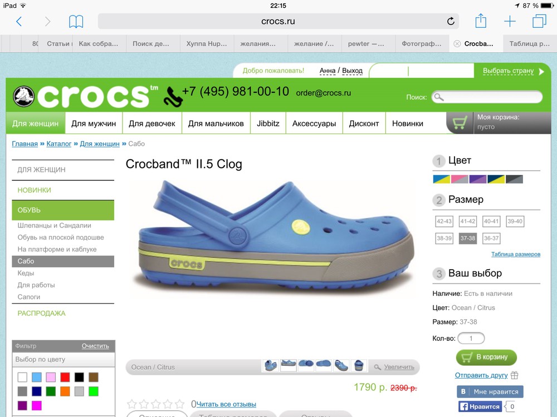Expand the Выбрать страну country selector
The height and width of the screenshot is (417, 557).
click(x=512, y=71)
